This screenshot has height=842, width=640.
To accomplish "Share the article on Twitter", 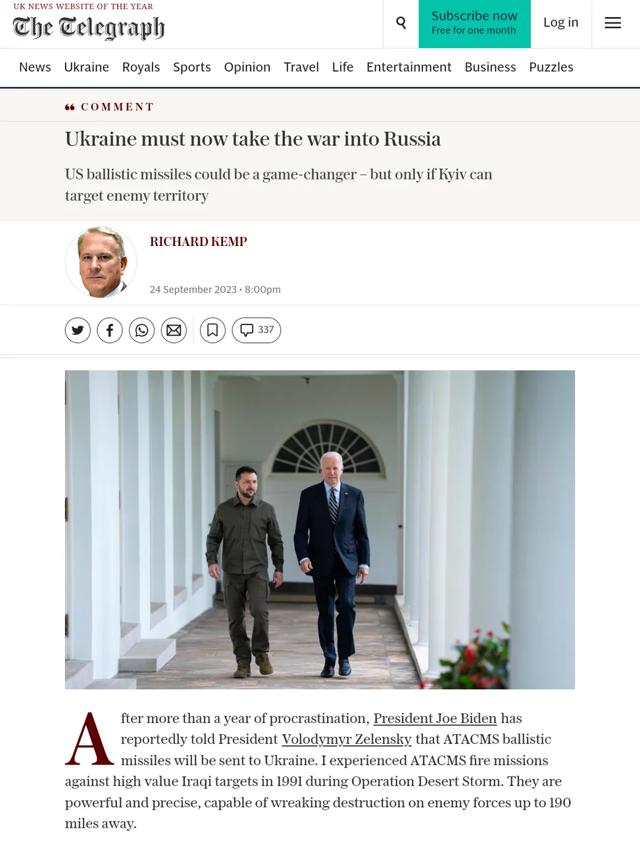I will (x=78, y=330).
